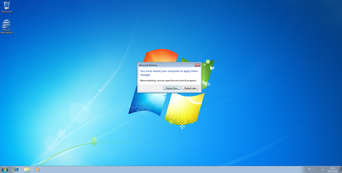Close the Microsoft Windows dialog
Viewport: 342px width, 173px height.
[x=198, y=65]
